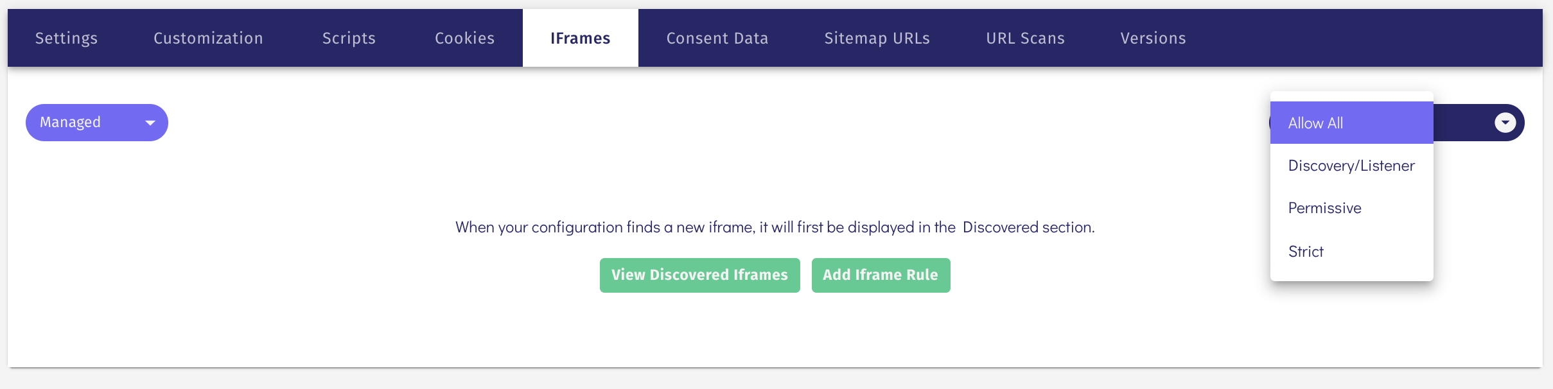Switch to the Sitemap URLs tab
Image resolution: width=1553 pixels, height=389 pixels.
pos(876,38)
